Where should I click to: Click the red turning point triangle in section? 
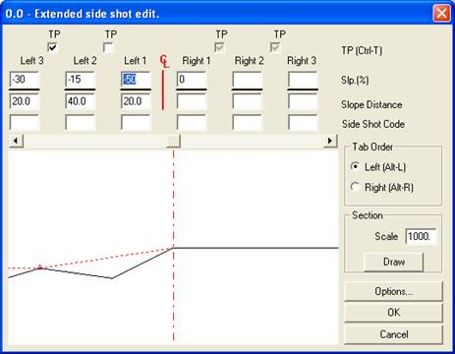(40, 266)
